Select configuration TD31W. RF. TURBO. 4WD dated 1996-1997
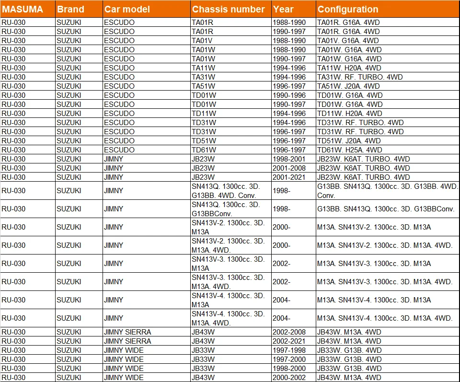 388,131
